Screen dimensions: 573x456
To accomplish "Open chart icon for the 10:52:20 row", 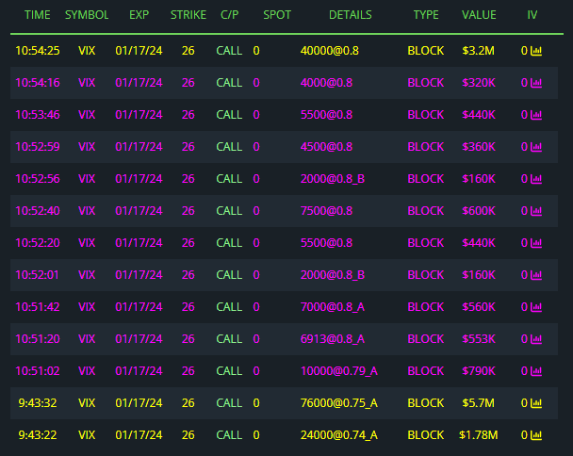I will 536,243.
